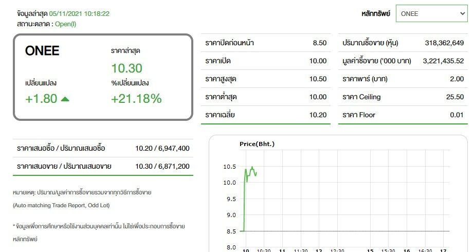Click the Auto matching Trade Report note
Image resolution: width=474 pixels, height=252 pixels.
pyautogui.click(x=61, y=205)
